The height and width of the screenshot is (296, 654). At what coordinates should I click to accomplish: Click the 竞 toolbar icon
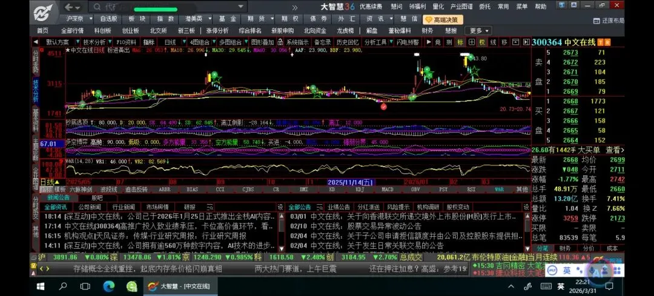438,42
